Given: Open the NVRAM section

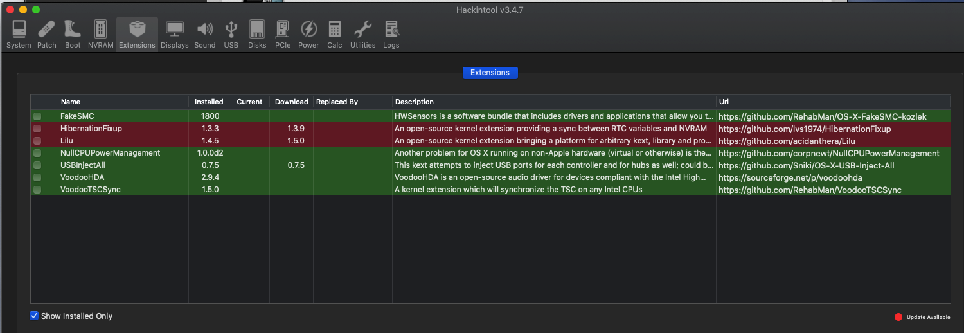Looking at the screenshot, I should coord(100,34).
